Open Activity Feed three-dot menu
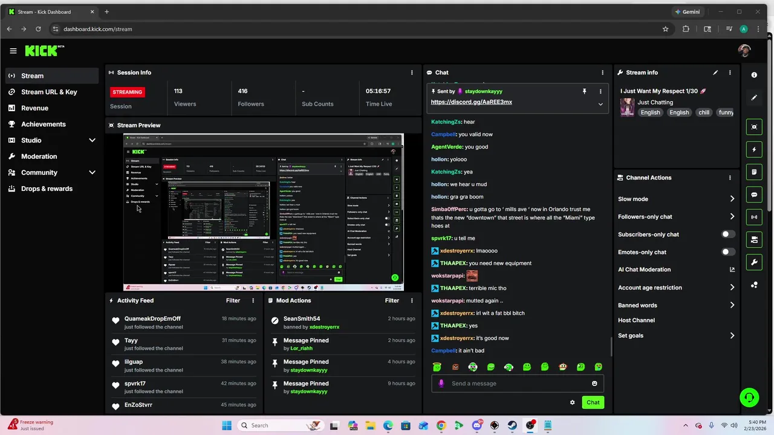Image resolution: width=774 pixels, height=435 pixels. (253, 300)
